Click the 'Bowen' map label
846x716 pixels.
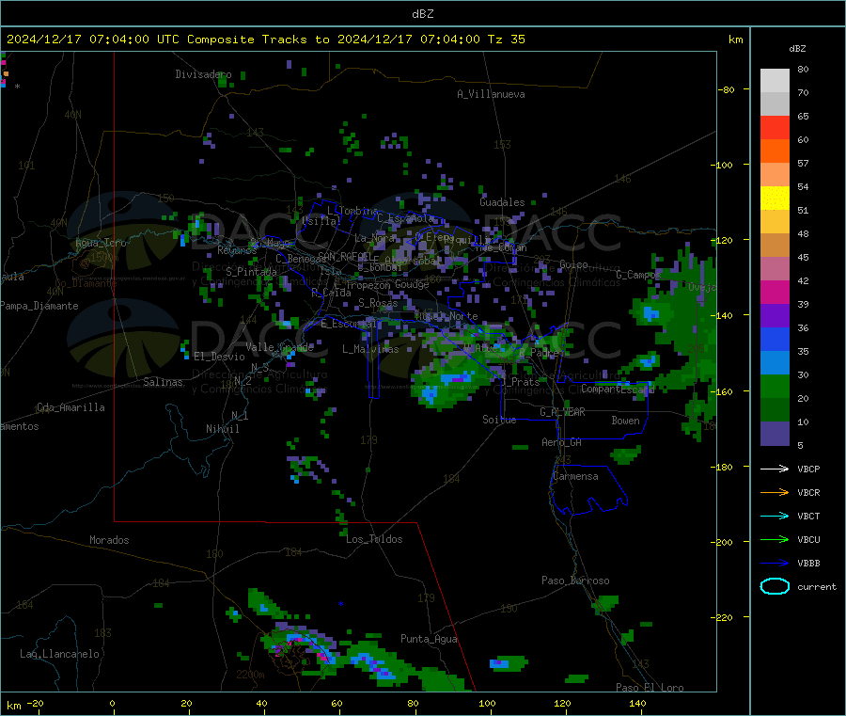point(625,420)
